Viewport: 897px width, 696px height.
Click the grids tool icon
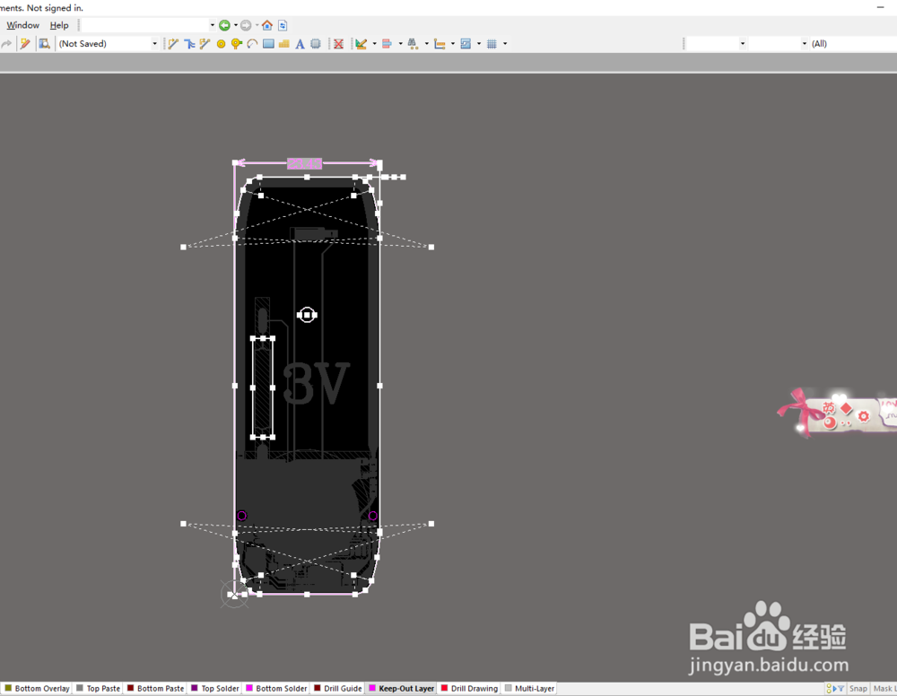[492, 43]
